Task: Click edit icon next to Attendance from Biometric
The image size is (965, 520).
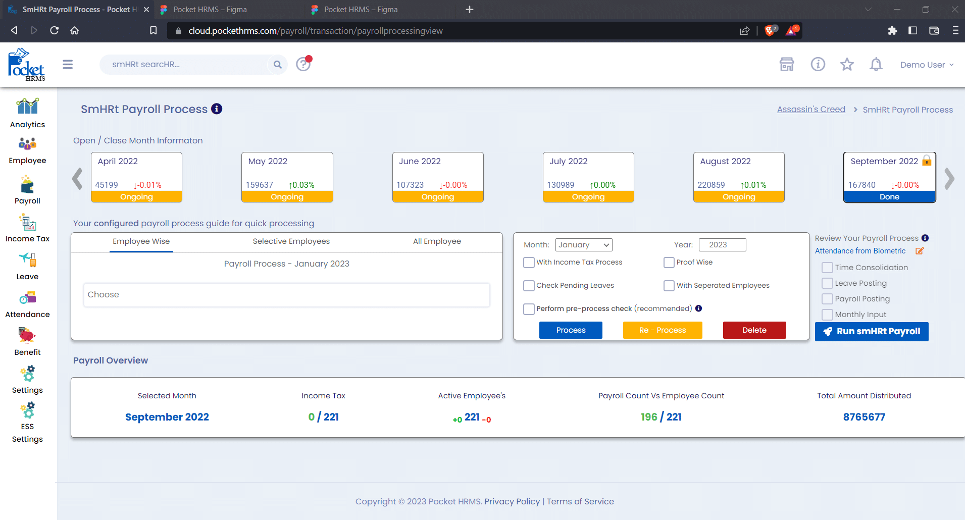Action: (x=920, y=251)
